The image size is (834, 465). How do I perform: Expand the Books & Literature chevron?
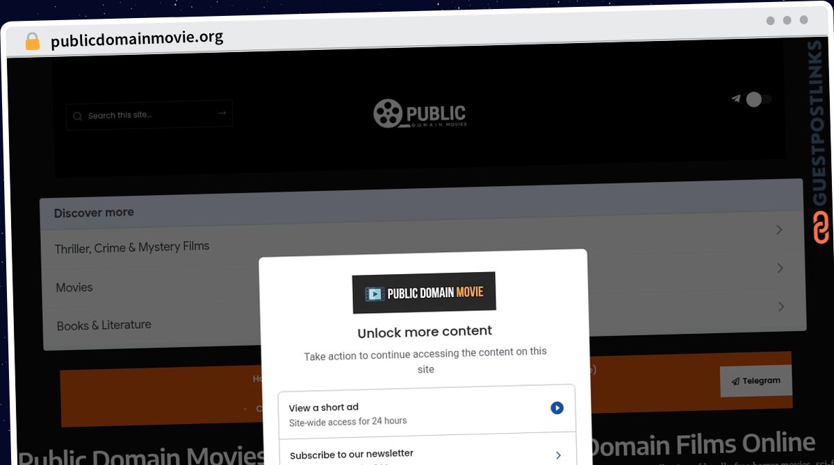pyautogui.click(x=780, y=306)
